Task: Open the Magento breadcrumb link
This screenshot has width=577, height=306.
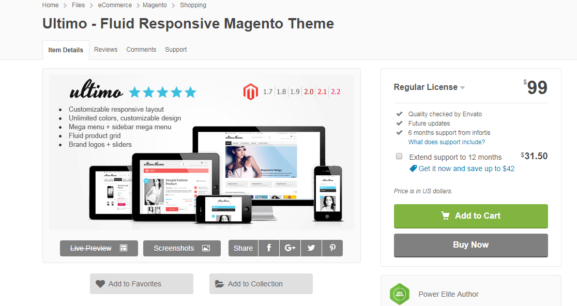Action: pos(155,5)
